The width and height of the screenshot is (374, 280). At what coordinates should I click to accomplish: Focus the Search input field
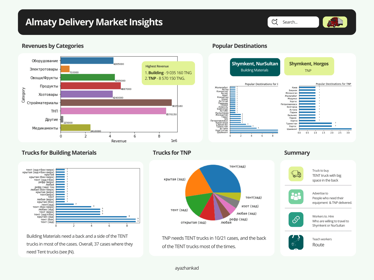[293, 22]
